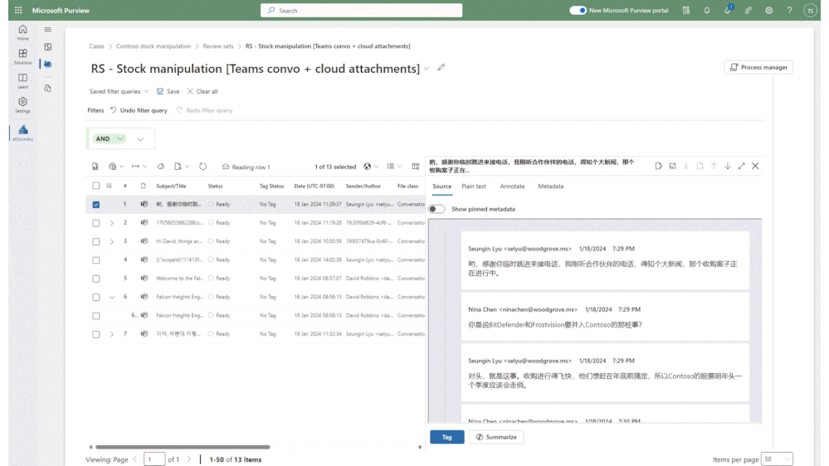Open Saved filter queries dropdown
Screen dimensions: 829x466
(x=119, y=91)
